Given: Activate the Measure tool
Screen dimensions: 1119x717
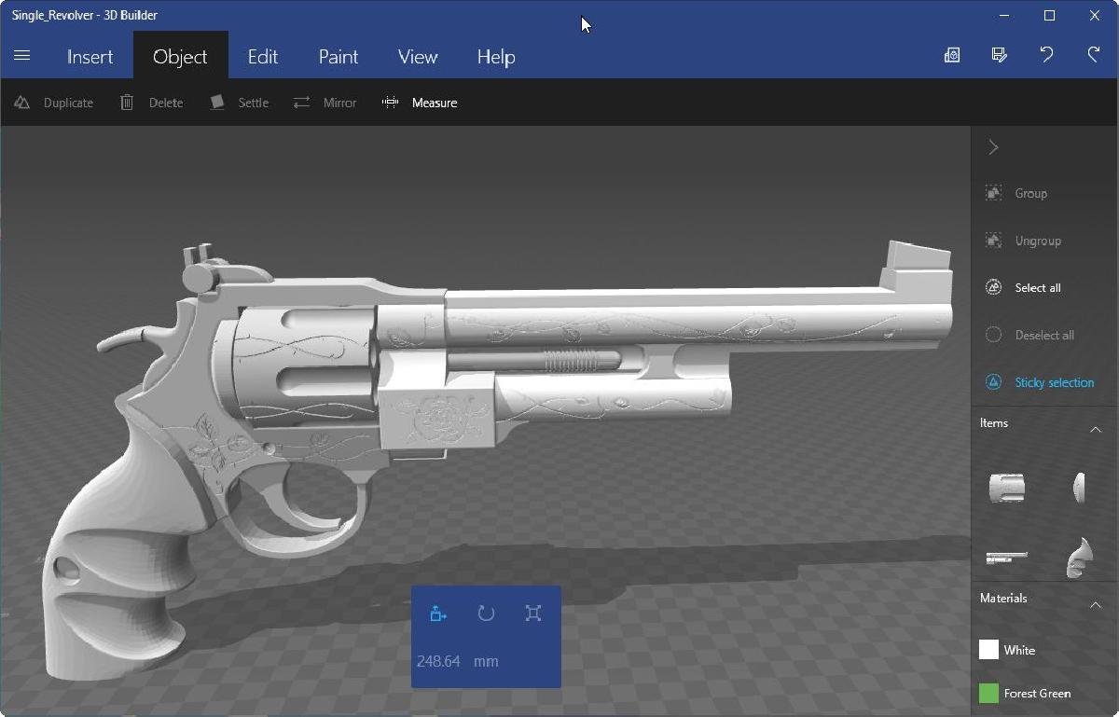Looking at the screenshot, I should point(421,103).
